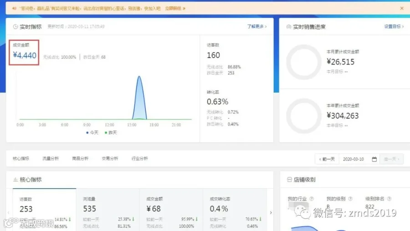
Task: Switch to 流量分析 tab
Action: pyautogui.click(x=51, y=158)
